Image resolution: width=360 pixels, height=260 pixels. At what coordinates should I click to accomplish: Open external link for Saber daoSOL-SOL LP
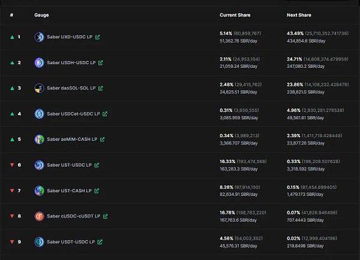[101, 88]
